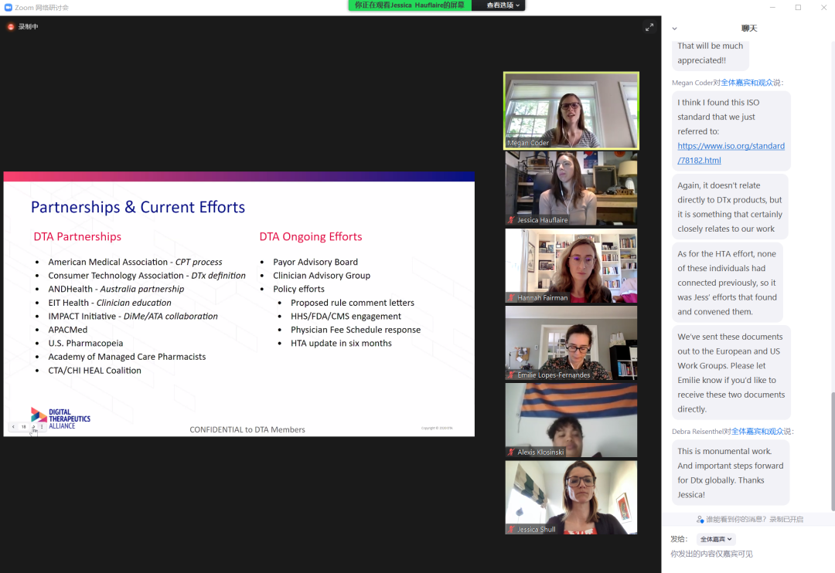835x573 pixels.
Task: Click the muted mic icon on Jessica Hauflaire's video
Action: tap(511, 220)
